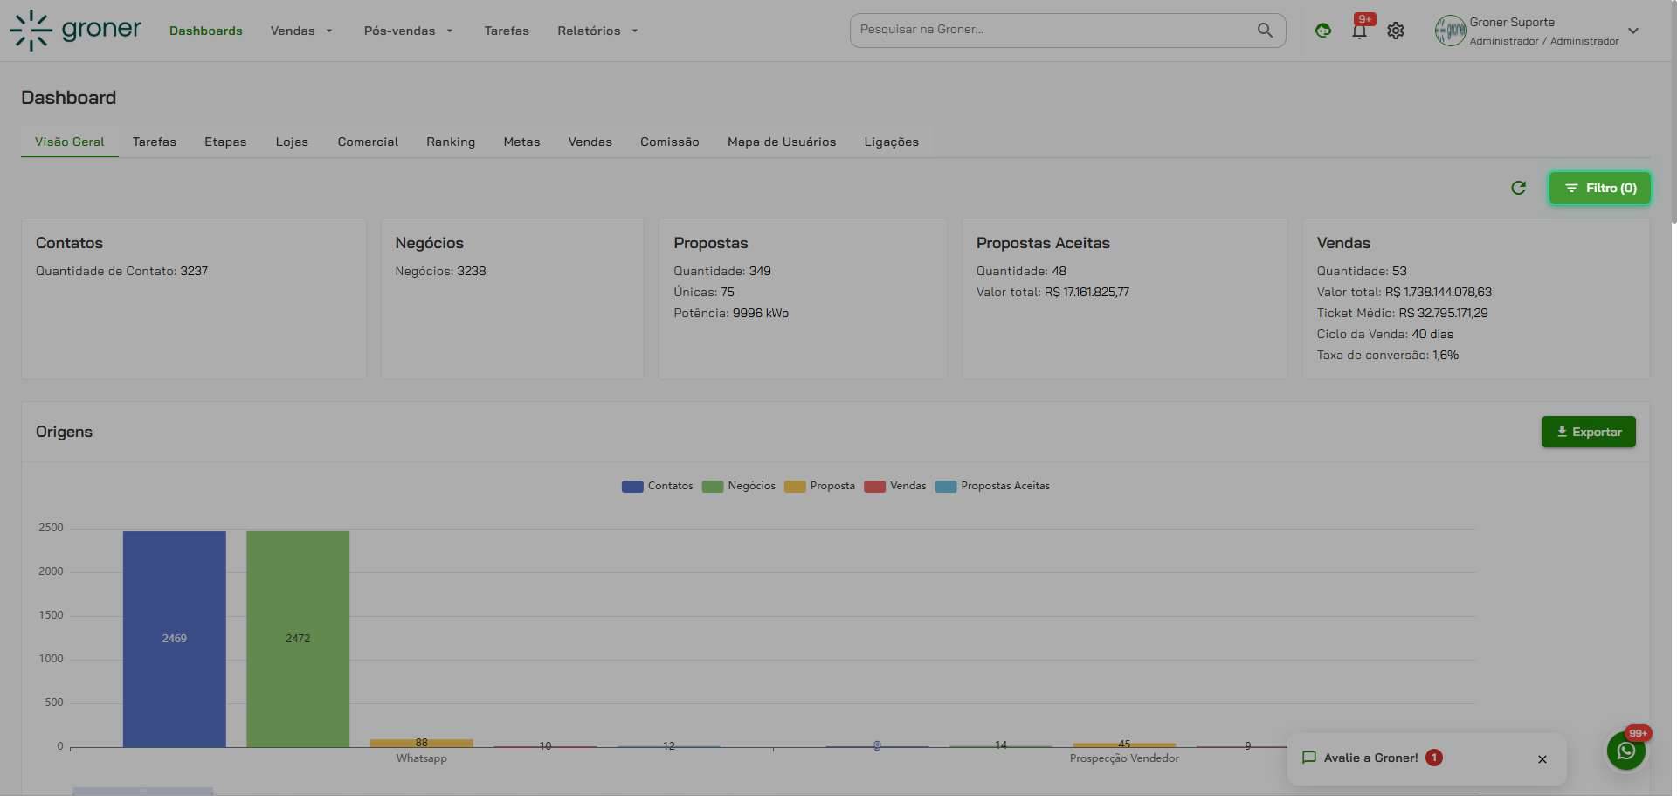Toggle Propostas Aceitas legend swatch
The width and height of the screenshot is (1677, 796).
946,487
